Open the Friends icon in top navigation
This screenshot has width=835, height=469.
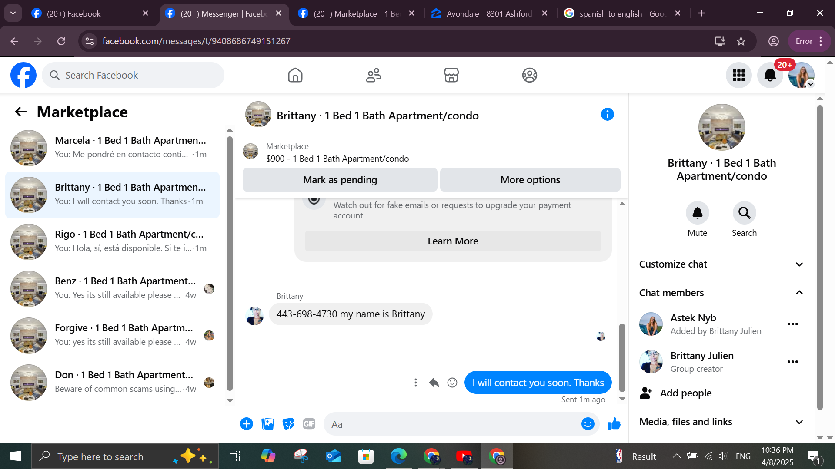coord(373,75)
